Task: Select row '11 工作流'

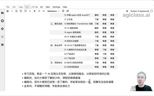Action: pyautogui.click(x=83, y=19)
